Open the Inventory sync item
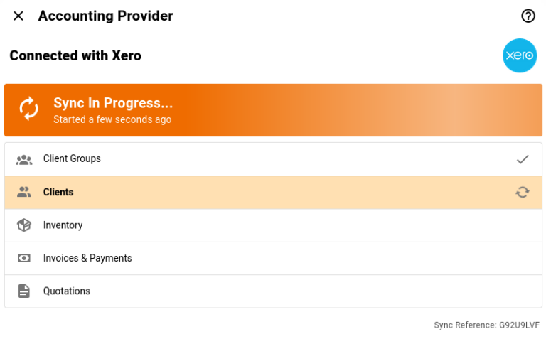Screen dimensions: 546x339 (x=273, y=225)
